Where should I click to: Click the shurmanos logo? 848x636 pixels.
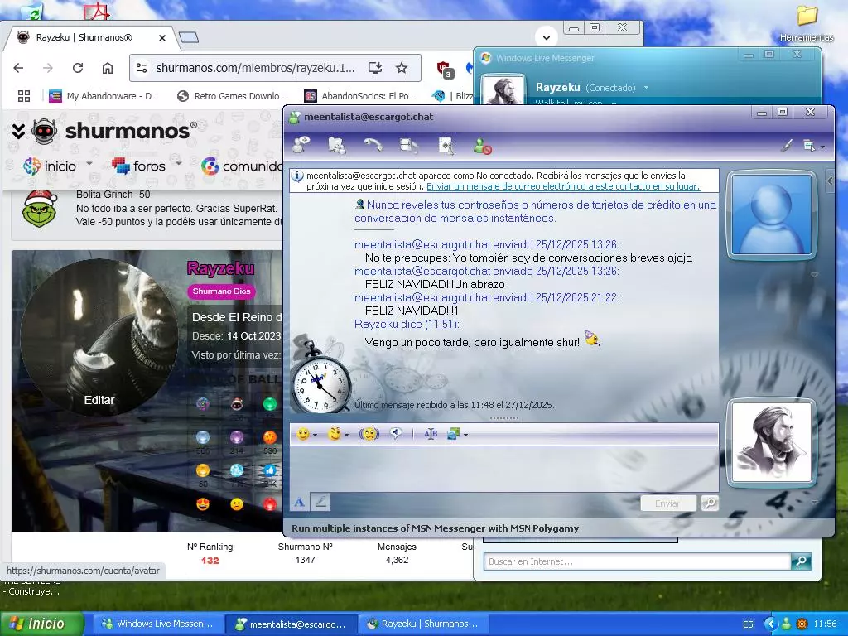[x=113, y=131]
